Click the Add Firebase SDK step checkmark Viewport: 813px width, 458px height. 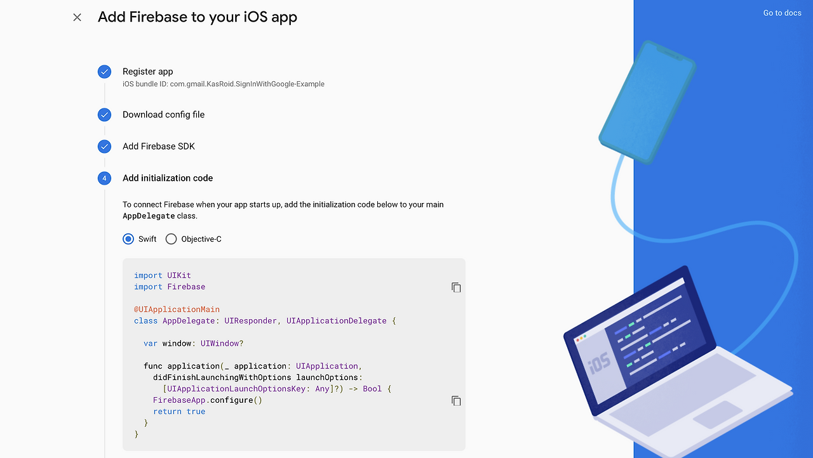coord(105,147)
